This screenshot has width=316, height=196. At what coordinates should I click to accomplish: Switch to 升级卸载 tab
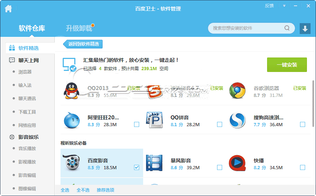(x=79, y=28)
